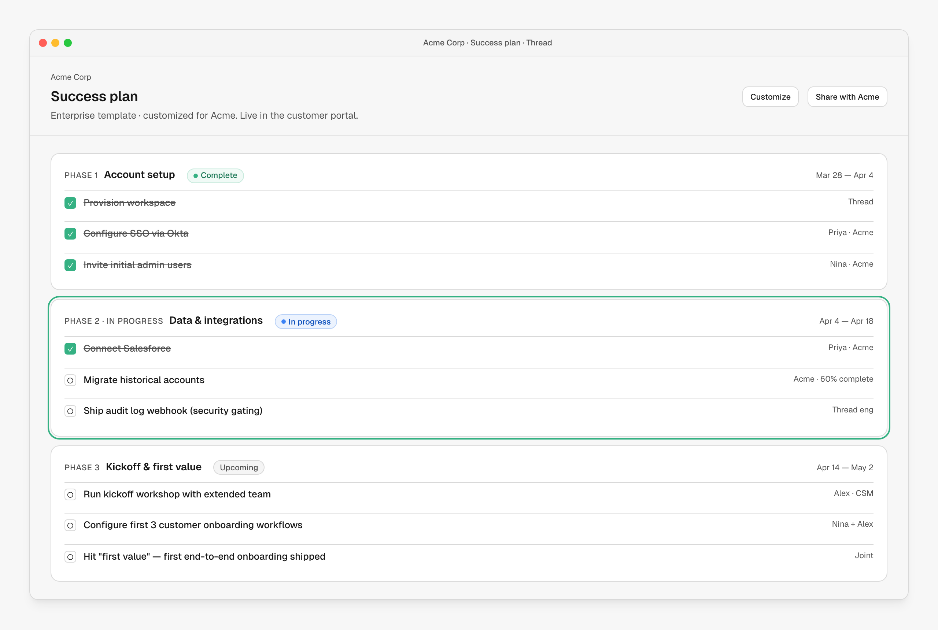
Task: Click the Upcoming status badge
Action: (239, 467)
